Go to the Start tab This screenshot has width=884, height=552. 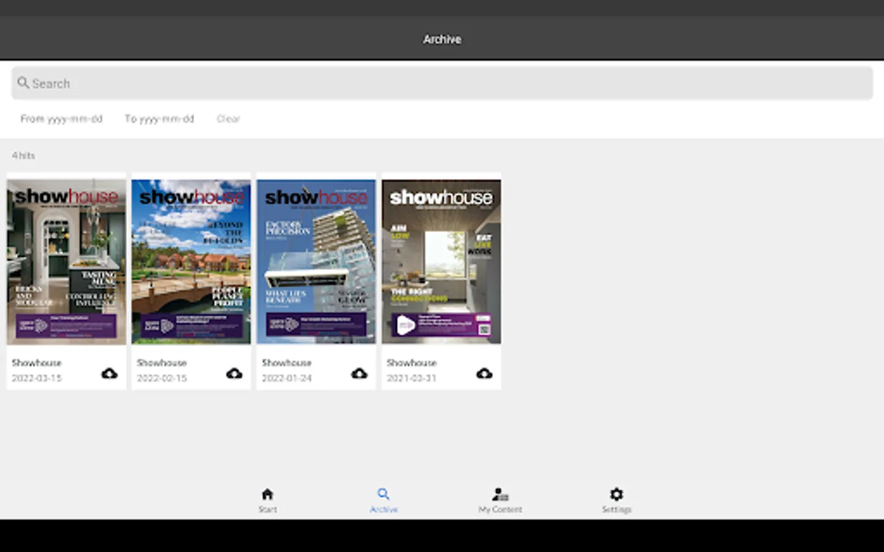point(268,500)
